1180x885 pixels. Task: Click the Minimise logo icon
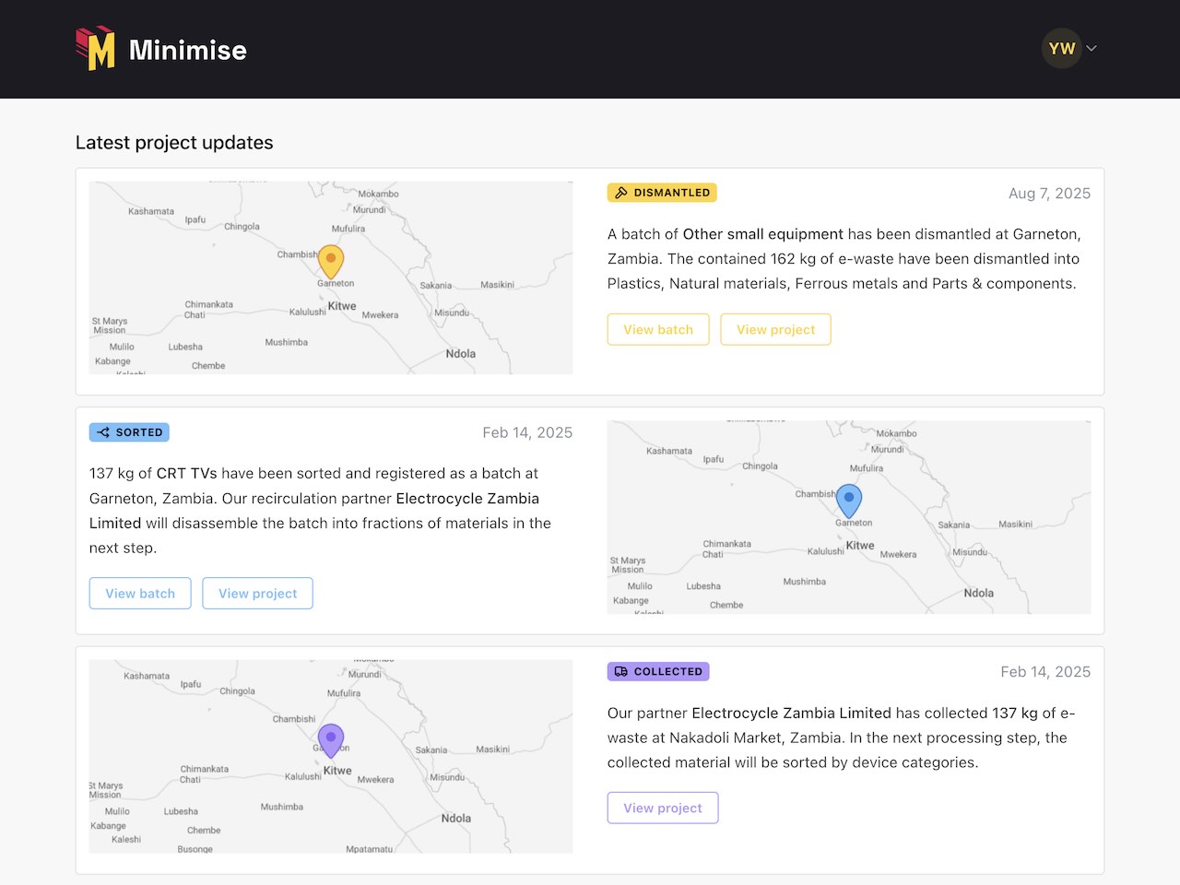[97, 48]
